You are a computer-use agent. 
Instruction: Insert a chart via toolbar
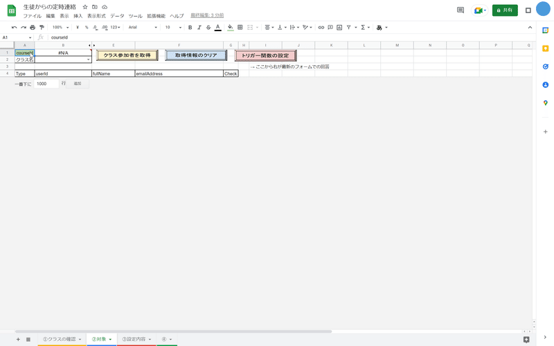tap(339, 27)
